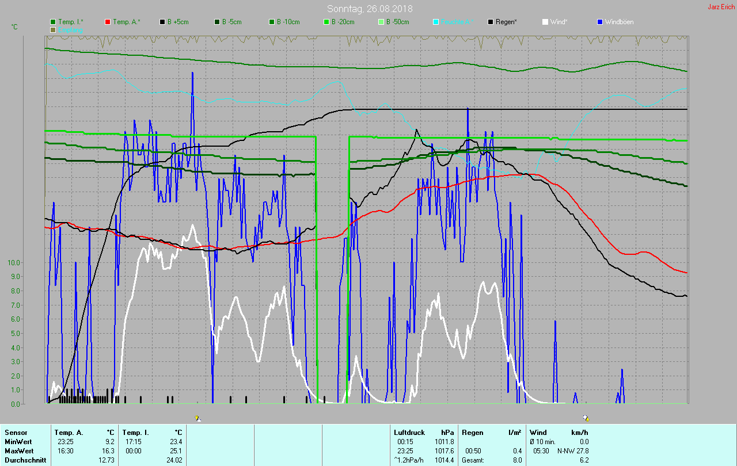Click the white Wind* legend swatch
The image size is (737, 466).
point(545,22)
